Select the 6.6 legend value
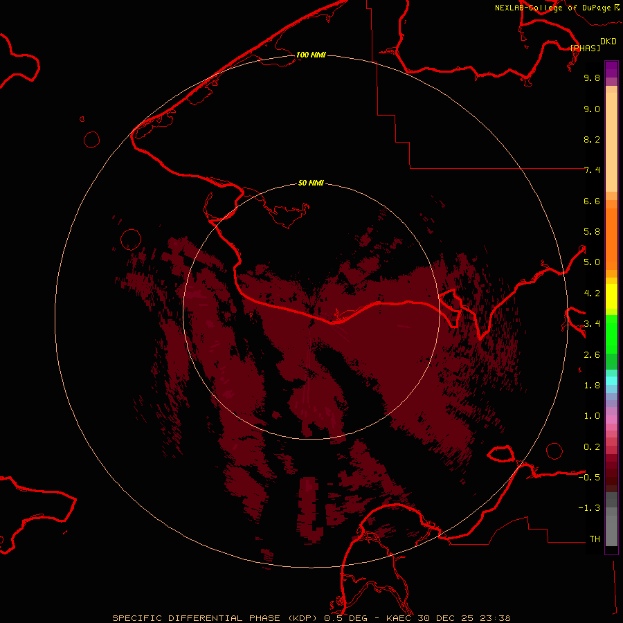 click(592, 201)
